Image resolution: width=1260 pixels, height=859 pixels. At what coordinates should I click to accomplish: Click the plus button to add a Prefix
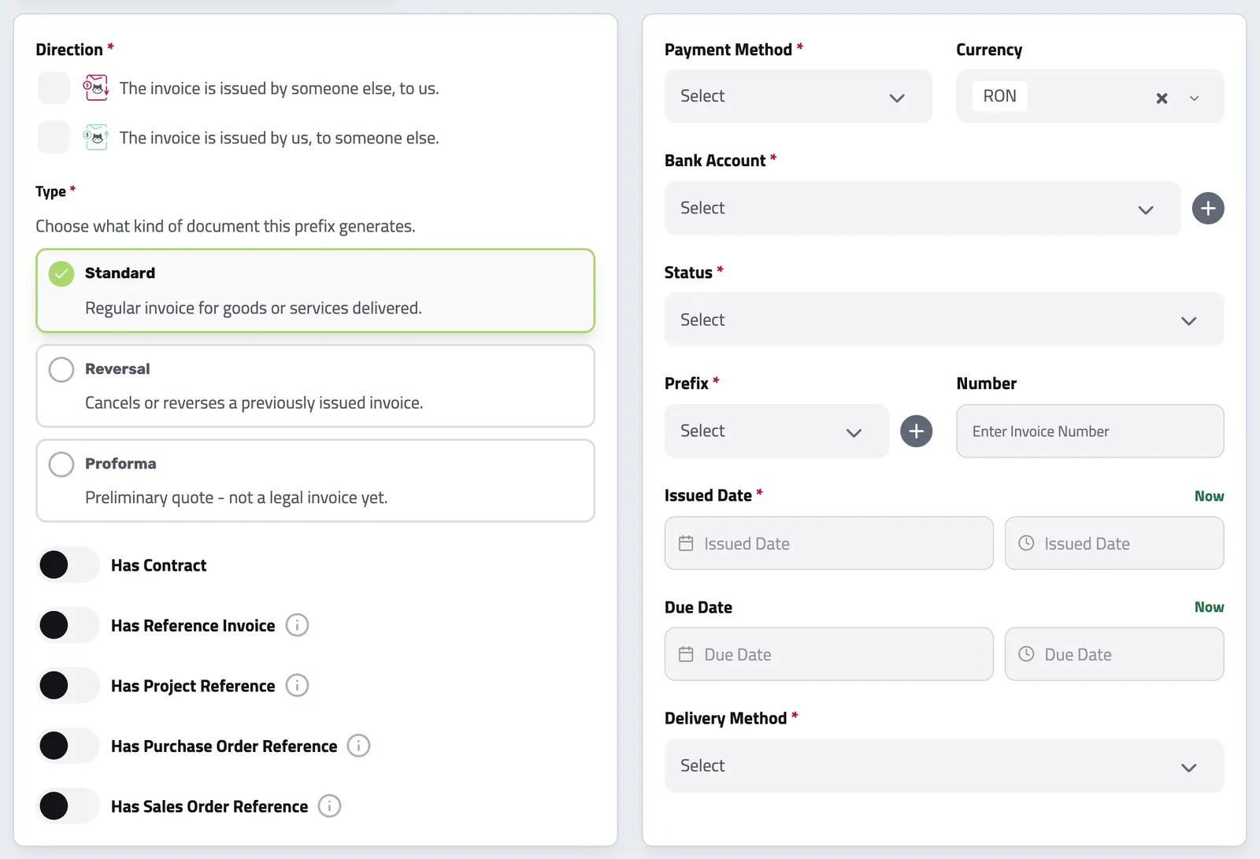click(x=916, y=431)
